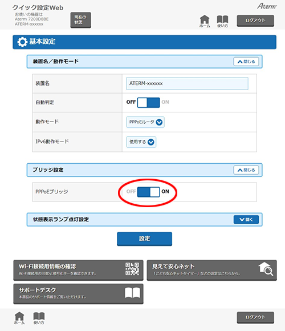Image resolution: width=285 pixels, height=331 pixels.
Task: Open the サポートデスク card
Action: 78,294
